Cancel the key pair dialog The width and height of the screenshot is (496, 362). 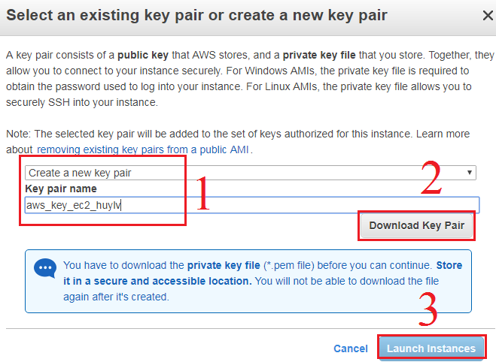350,348
